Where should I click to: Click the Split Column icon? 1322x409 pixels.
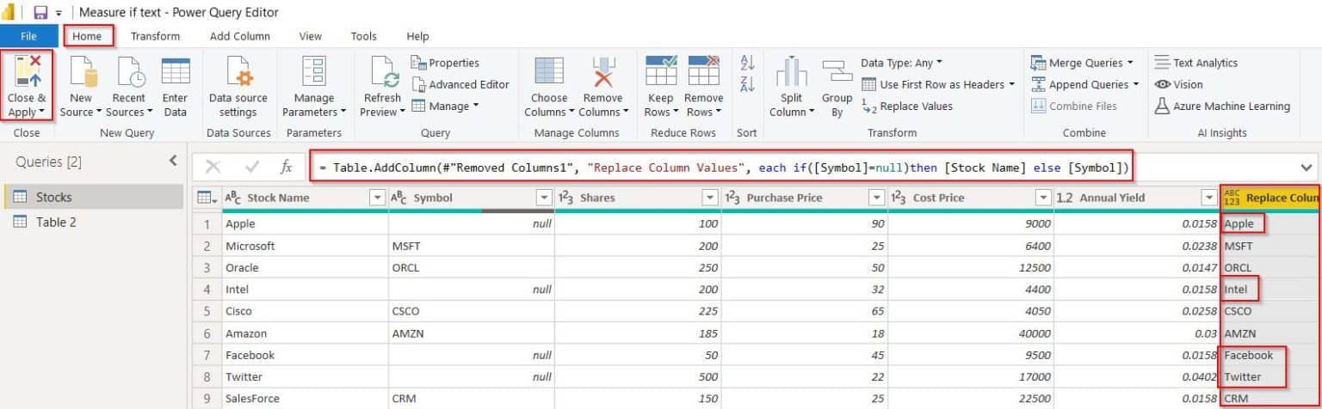click(x=791, y=73)
